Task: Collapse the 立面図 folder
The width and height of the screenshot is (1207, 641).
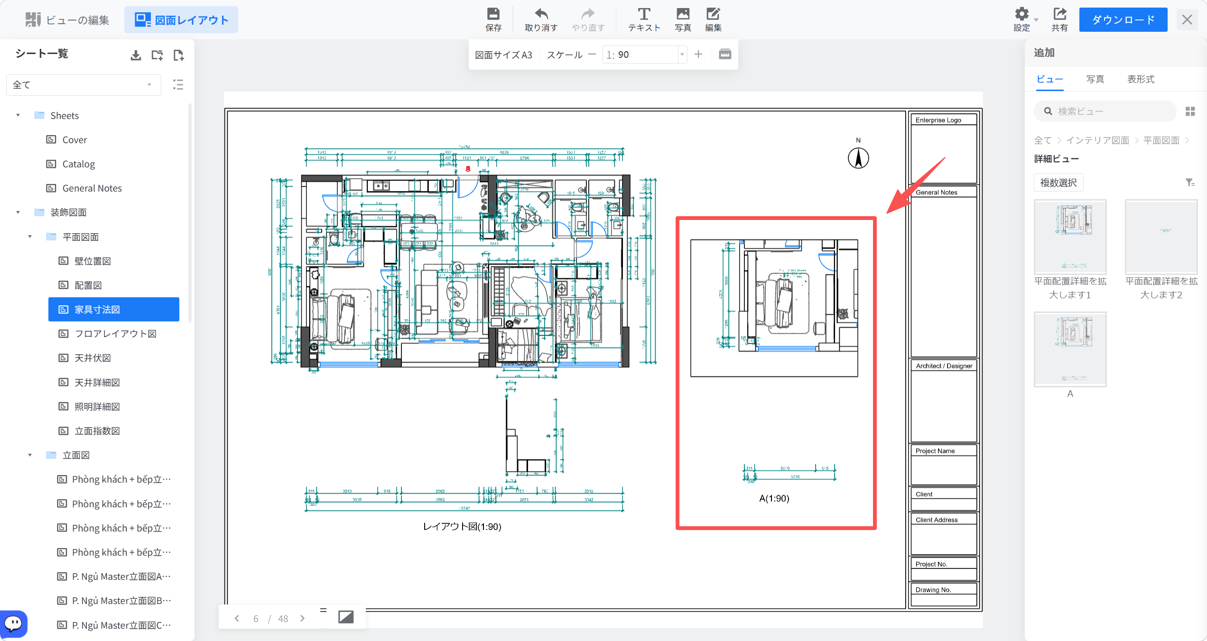Action: tap(30, 455)
